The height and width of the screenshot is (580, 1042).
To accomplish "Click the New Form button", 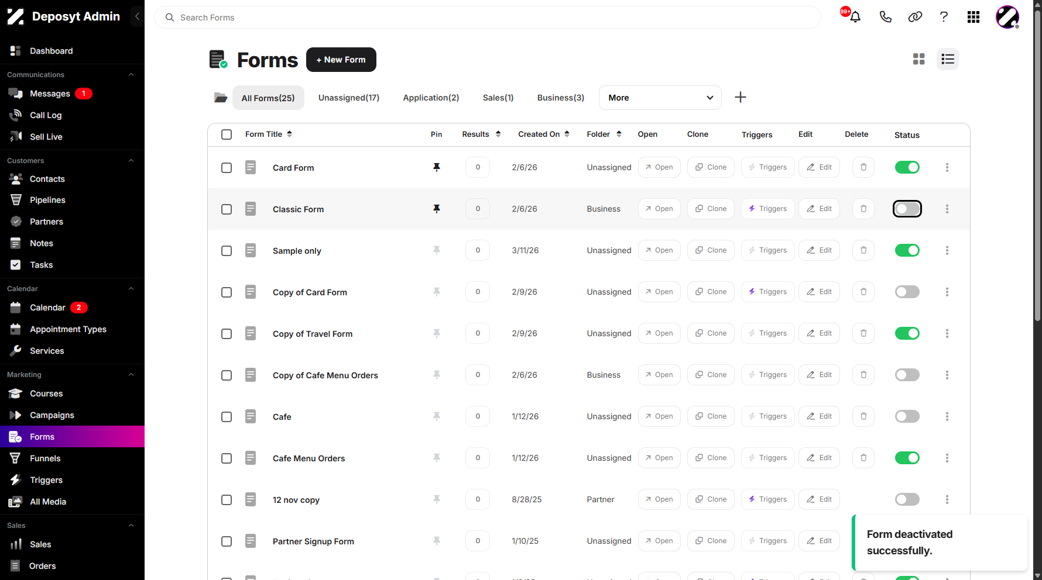I will [341, 60].
